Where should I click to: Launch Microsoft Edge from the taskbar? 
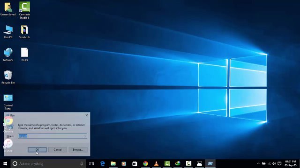103,164
